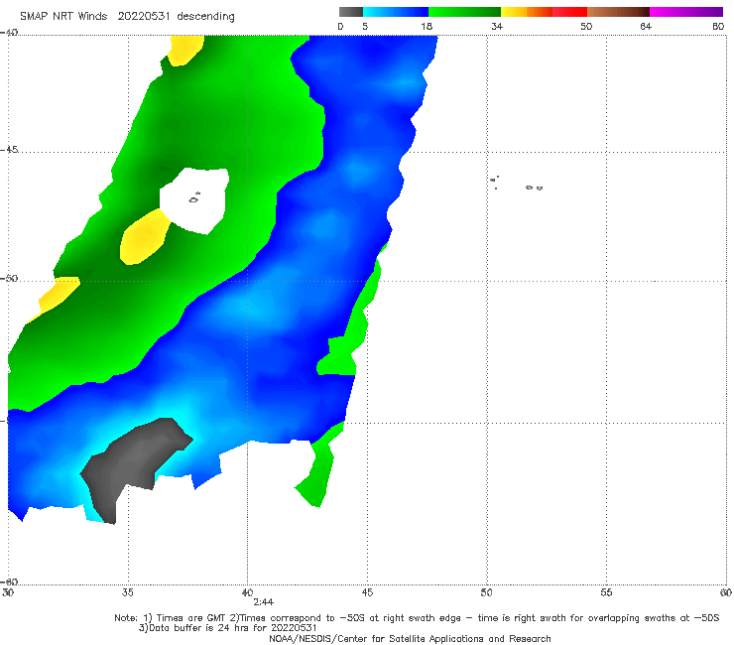
Task: Click the NOAA/NESDIS credit line
Action: (x=410, y=638)
